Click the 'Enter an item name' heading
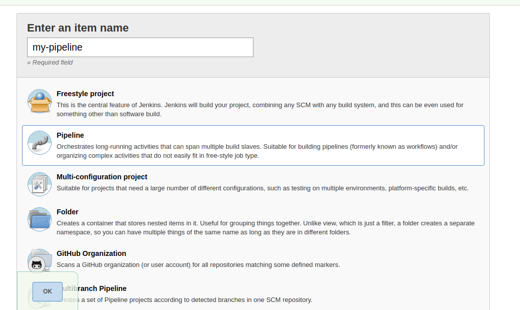520x310 pixels. [x=78, y=28]
